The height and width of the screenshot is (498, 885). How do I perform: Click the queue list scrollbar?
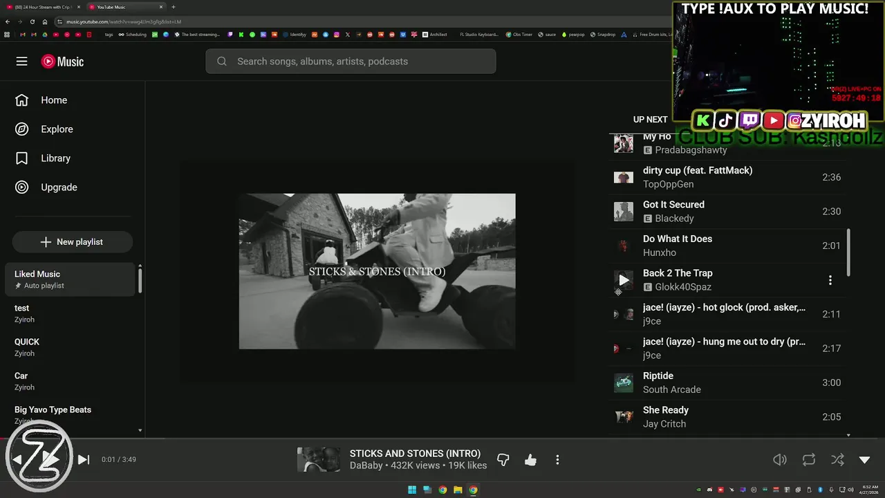pyautogui.click(x=848, y=252)
